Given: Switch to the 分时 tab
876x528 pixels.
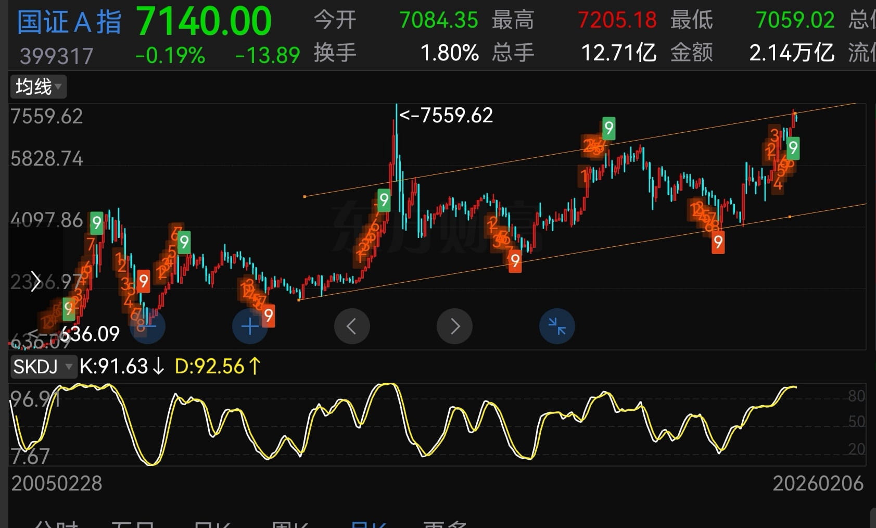Looking at the screenshot, I should point(56,524).
